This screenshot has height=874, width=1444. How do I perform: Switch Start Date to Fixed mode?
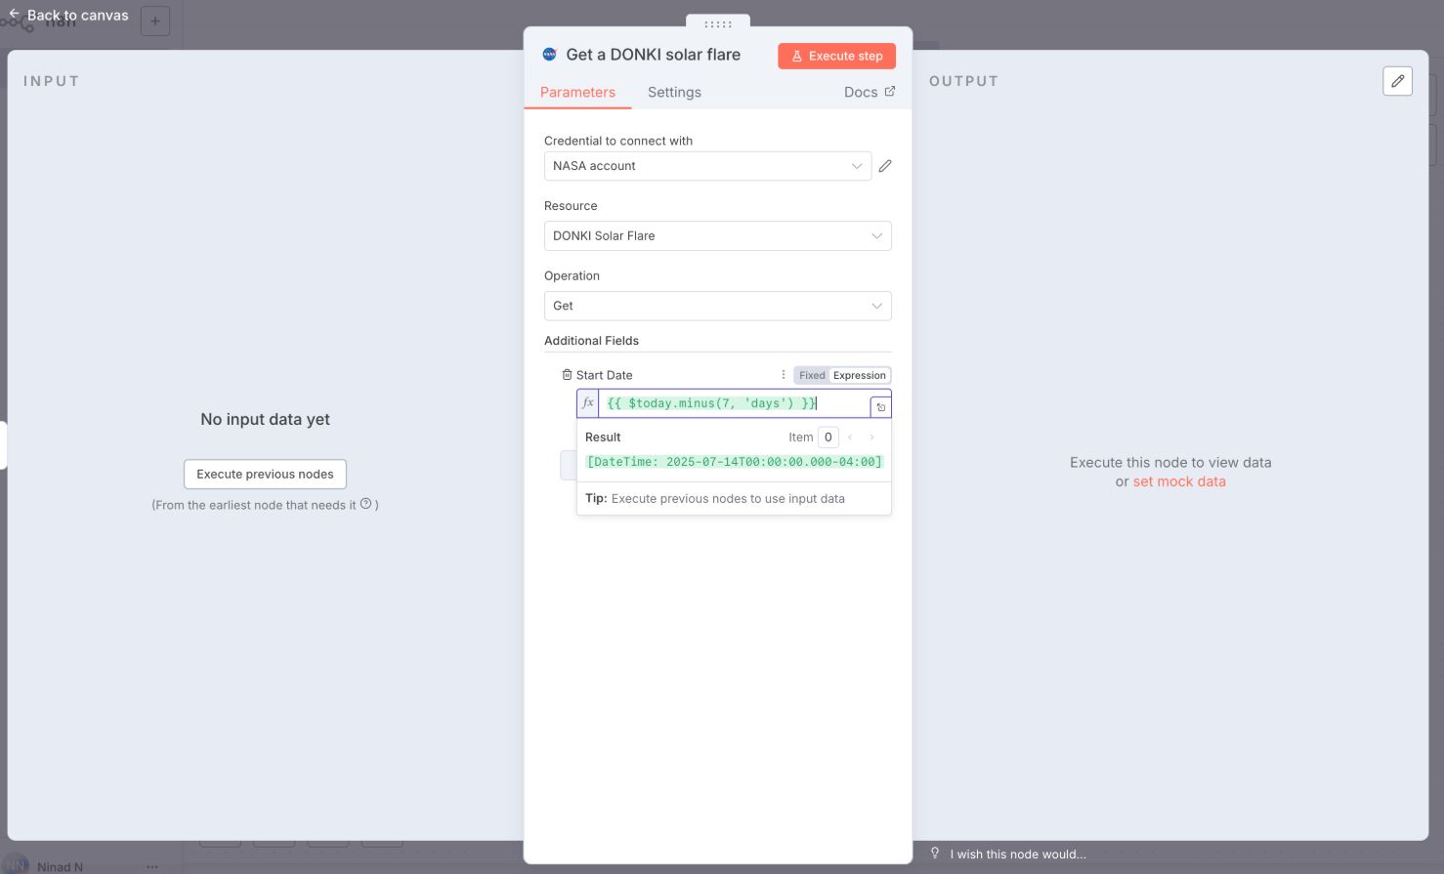click(x=812, y=375)
